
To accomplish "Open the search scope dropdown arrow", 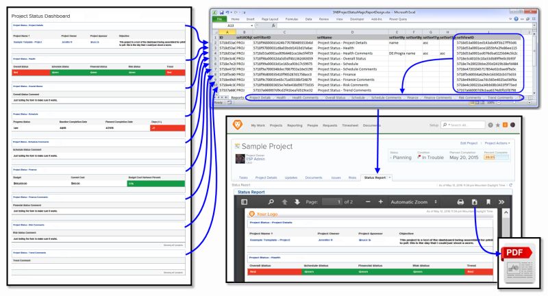I will [x=449, y=125].
